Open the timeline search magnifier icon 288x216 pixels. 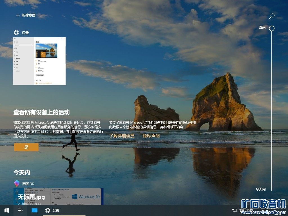pyautogui.click(x=271, y=16)
